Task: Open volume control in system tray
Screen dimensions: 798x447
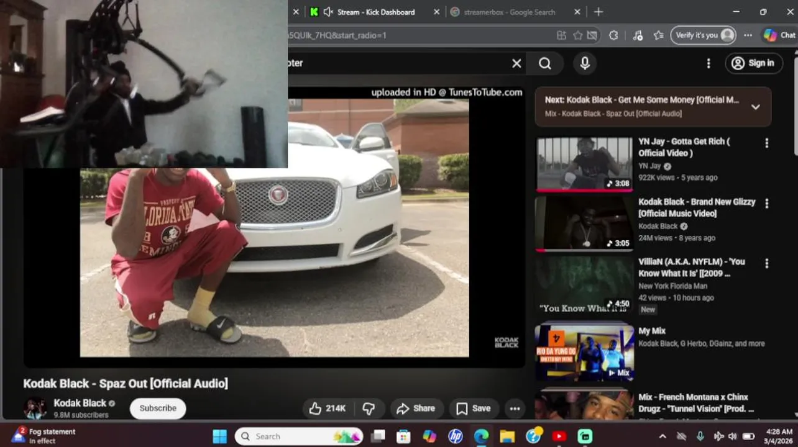Action: (733, 436)
